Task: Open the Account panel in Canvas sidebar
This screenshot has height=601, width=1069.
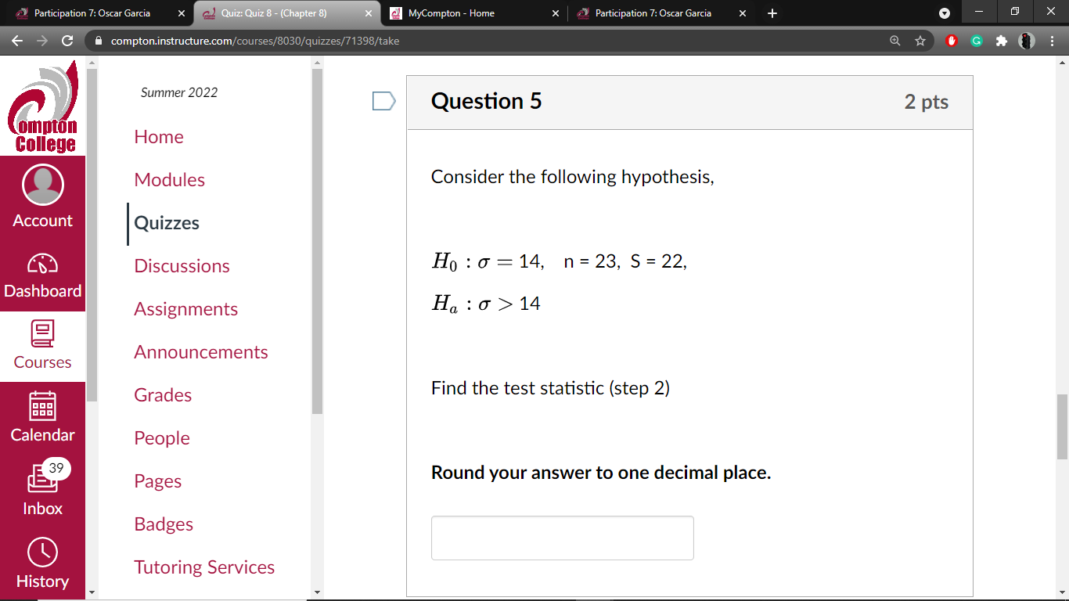Action: (x=42, y=196)
